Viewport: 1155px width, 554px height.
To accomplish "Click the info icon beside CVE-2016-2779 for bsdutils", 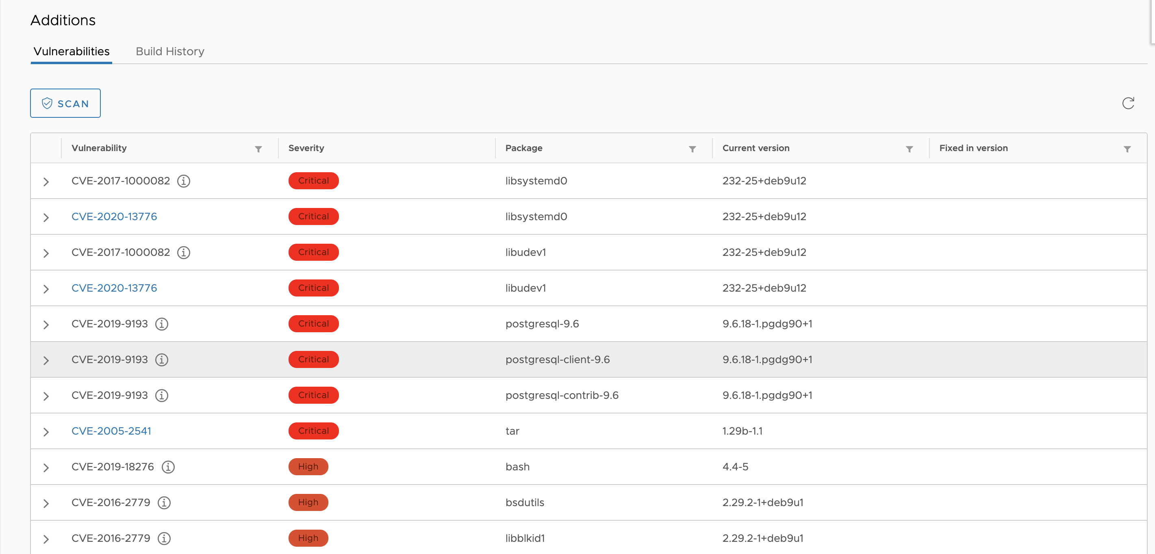I will pos(164,503).
